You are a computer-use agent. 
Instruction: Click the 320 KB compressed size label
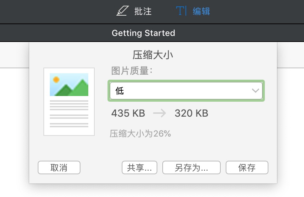pyautogui.click(x=192, y=113)
